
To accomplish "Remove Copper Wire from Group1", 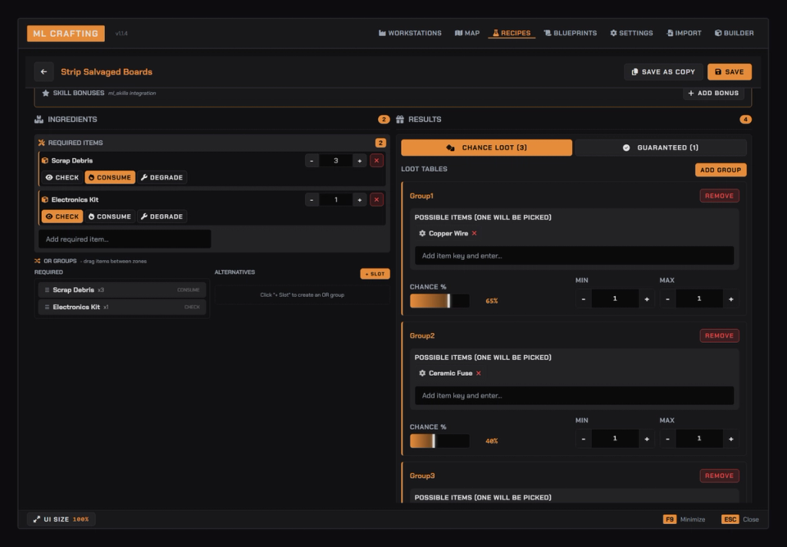I will click(475, 234).
